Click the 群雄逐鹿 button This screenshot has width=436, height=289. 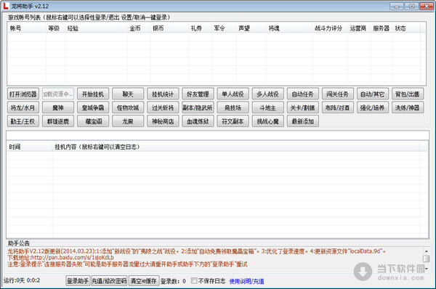58,121
